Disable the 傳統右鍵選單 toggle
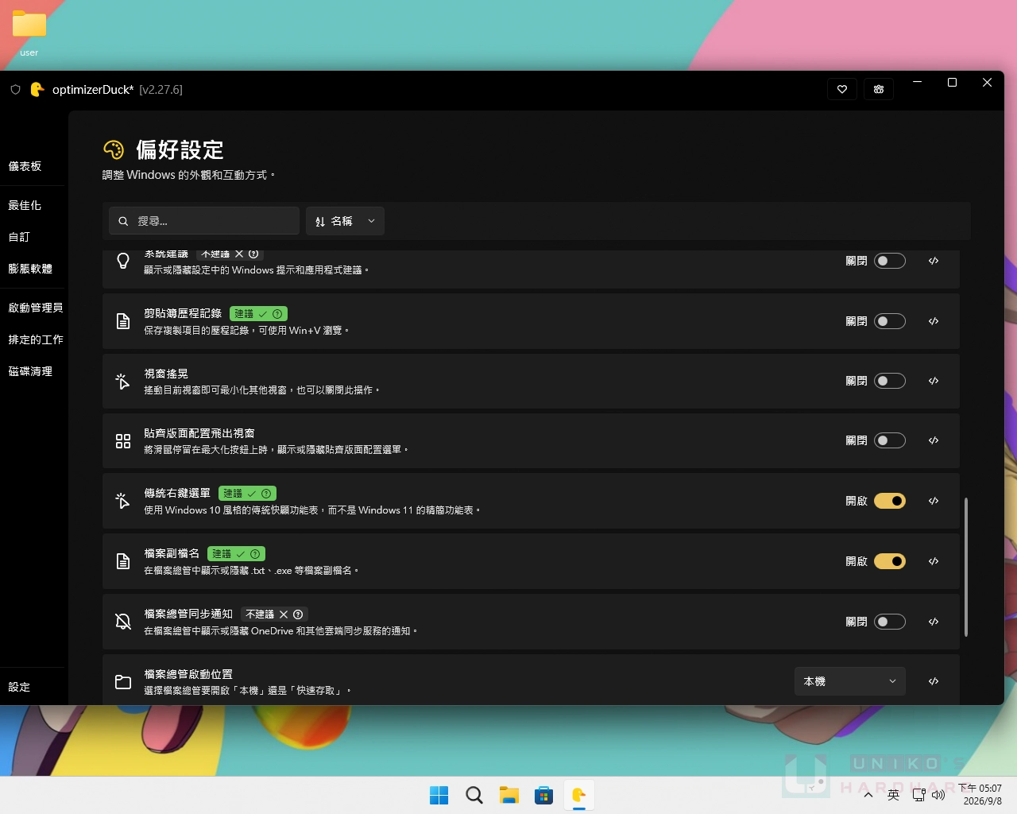The image size is (1017, 814). (890, 501)
